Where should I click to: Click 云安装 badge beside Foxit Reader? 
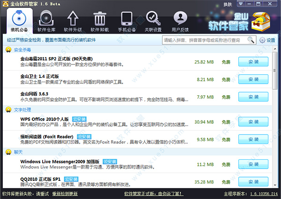84,136
